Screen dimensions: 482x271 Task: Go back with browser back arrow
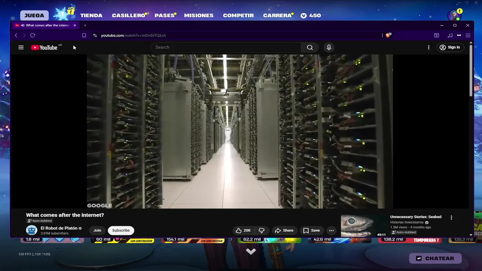pyautogui.click(x=16, y=35)
